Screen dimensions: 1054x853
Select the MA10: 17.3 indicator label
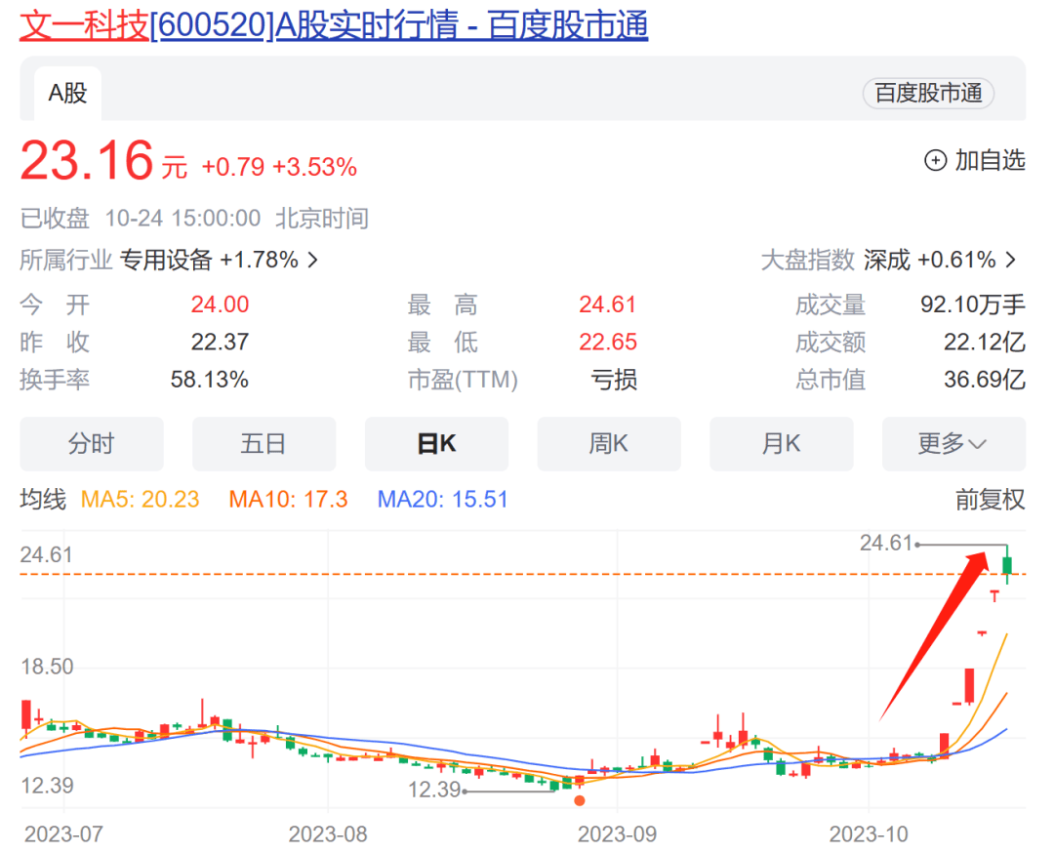[x=288, y=500]
